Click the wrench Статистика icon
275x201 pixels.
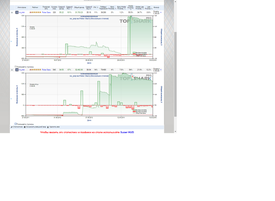coord(11,127)
